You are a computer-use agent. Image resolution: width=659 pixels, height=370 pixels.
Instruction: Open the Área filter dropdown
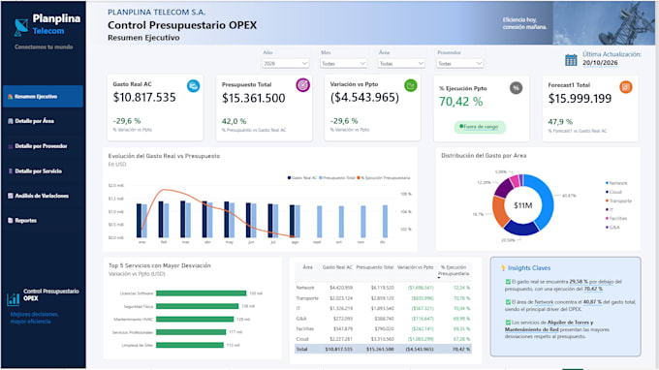coord(401,63)
